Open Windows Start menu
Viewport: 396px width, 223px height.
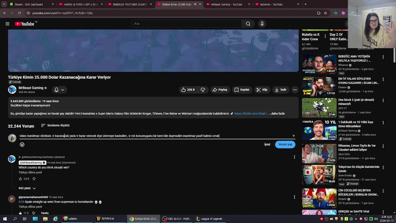point(5,219)
